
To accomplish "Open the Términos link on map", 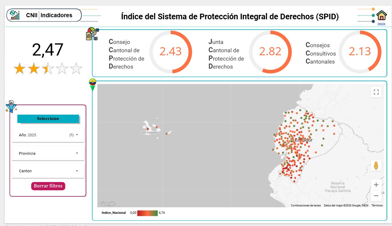I will [377, 206].
